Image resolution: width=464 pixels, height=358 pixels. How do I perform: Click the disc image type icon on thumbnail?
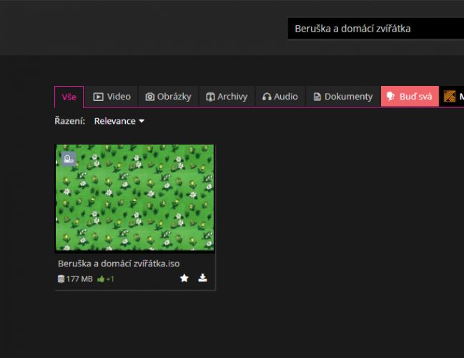(69, 159)
